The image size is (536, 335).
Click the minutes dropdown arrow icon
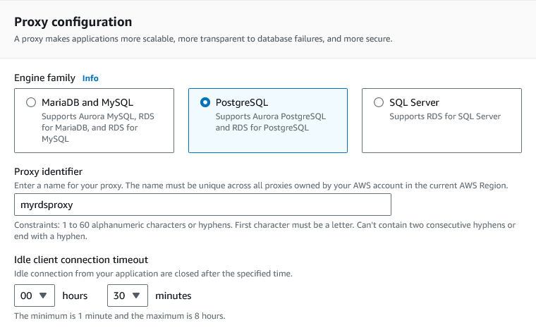[x=136, y=296]
